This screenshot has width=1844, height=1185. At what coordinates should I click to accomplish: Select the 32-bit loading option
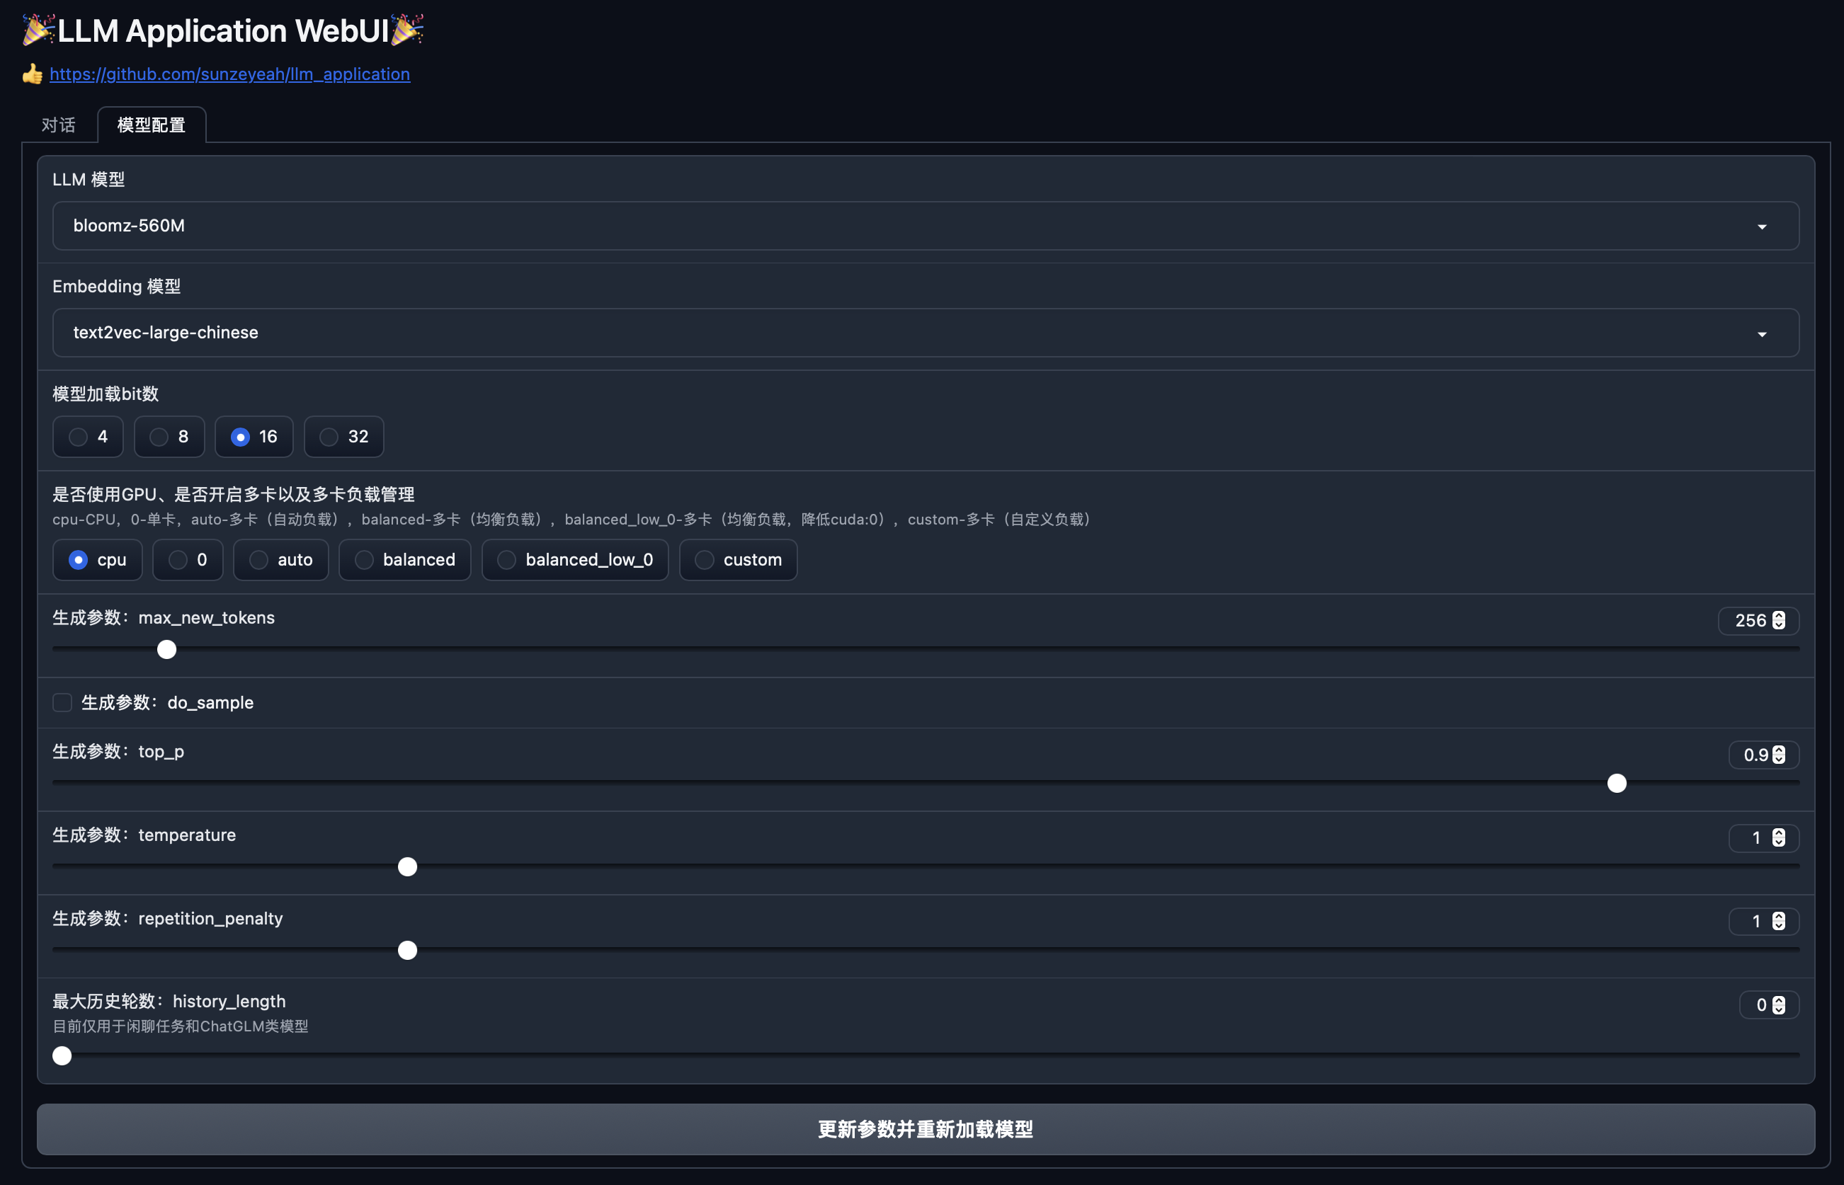329,437
